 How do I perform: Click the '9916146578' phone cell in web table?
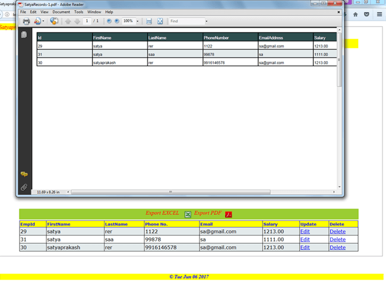(172, 248)
